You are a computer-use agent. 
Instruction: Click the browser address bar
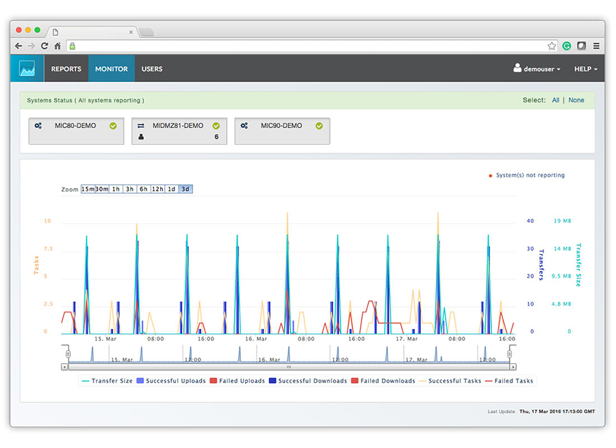pos(311,46)
